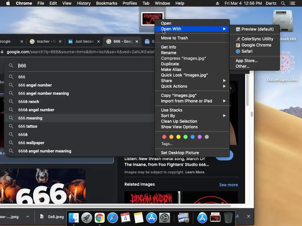Select Duplicate in context menu
The height and width of the screenshot is (226, 302).
[192, 64]
